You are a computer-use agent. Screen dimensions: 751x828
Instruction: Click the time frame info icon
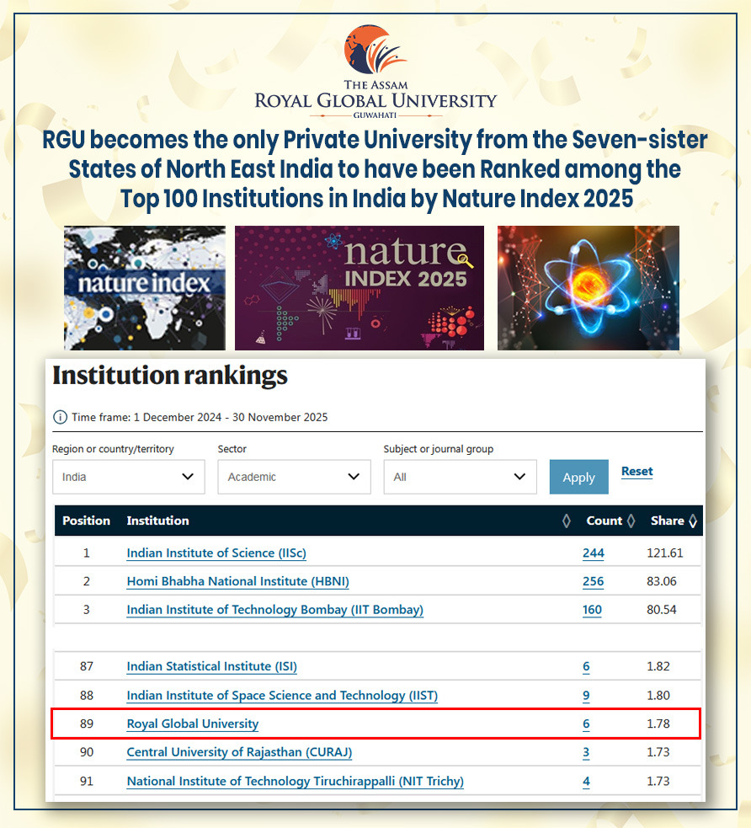point(60,417)
